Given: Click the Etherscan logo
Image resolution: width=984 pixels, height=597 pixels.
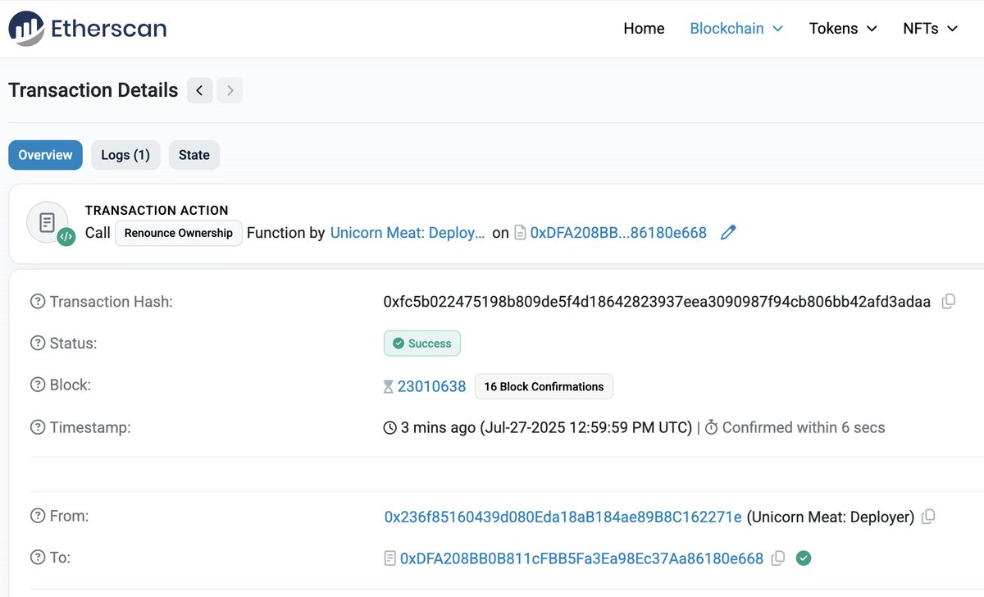Looking at the screenshot, I should [88, 29].
